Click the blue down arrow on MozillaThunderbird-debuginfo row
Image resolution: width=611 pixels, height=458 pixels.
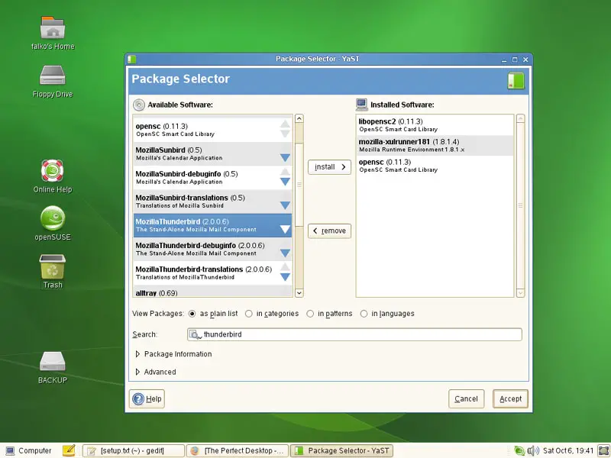click(285, 253)
